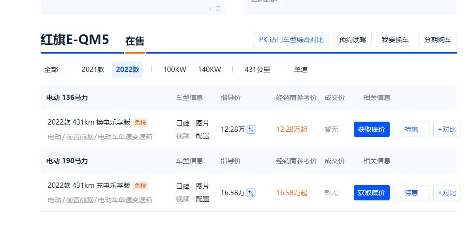Open 图片 link for 充电乐享版
The height and width of the screenshot is (225, 472).
coord(202,186)
